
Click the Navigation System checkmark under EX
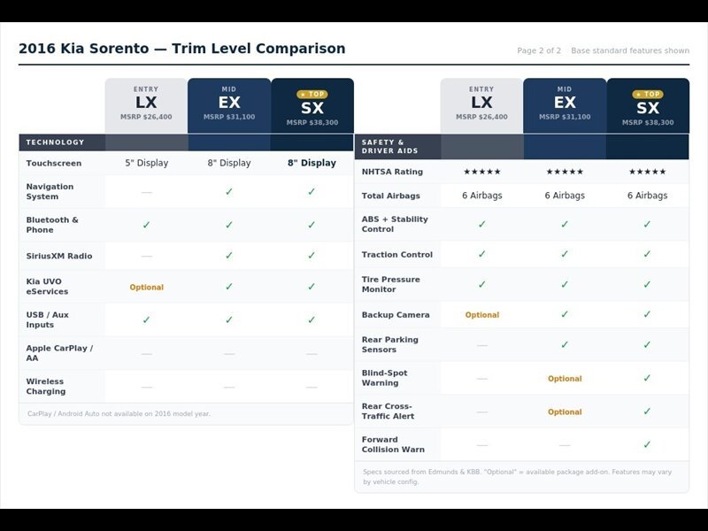pos(229,191)
